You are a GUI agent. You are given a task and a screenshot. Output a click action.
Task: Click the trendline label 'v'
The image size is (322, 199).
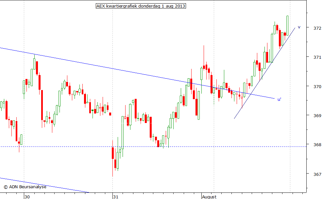pyautogui.click(x=299, y=27)
